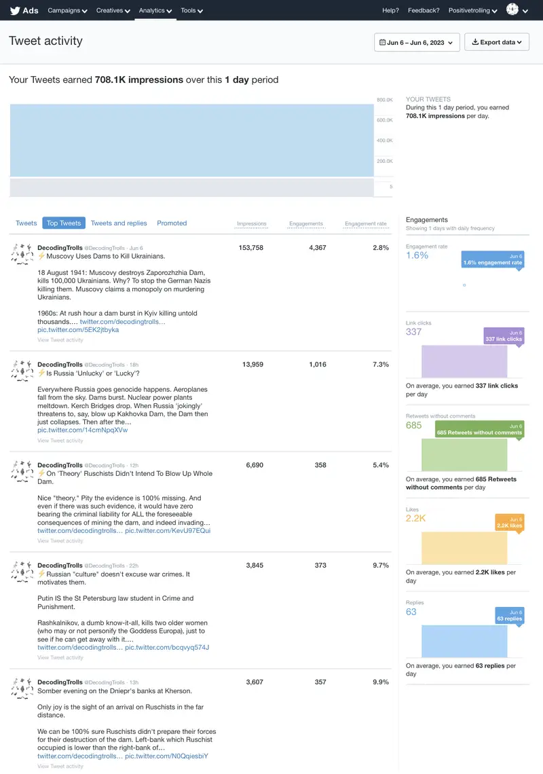Open the profile avatar menu

(516, 10)
